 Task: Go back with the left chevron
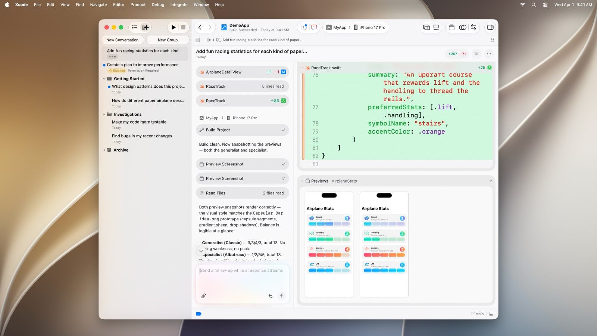(x=200, y=27)
